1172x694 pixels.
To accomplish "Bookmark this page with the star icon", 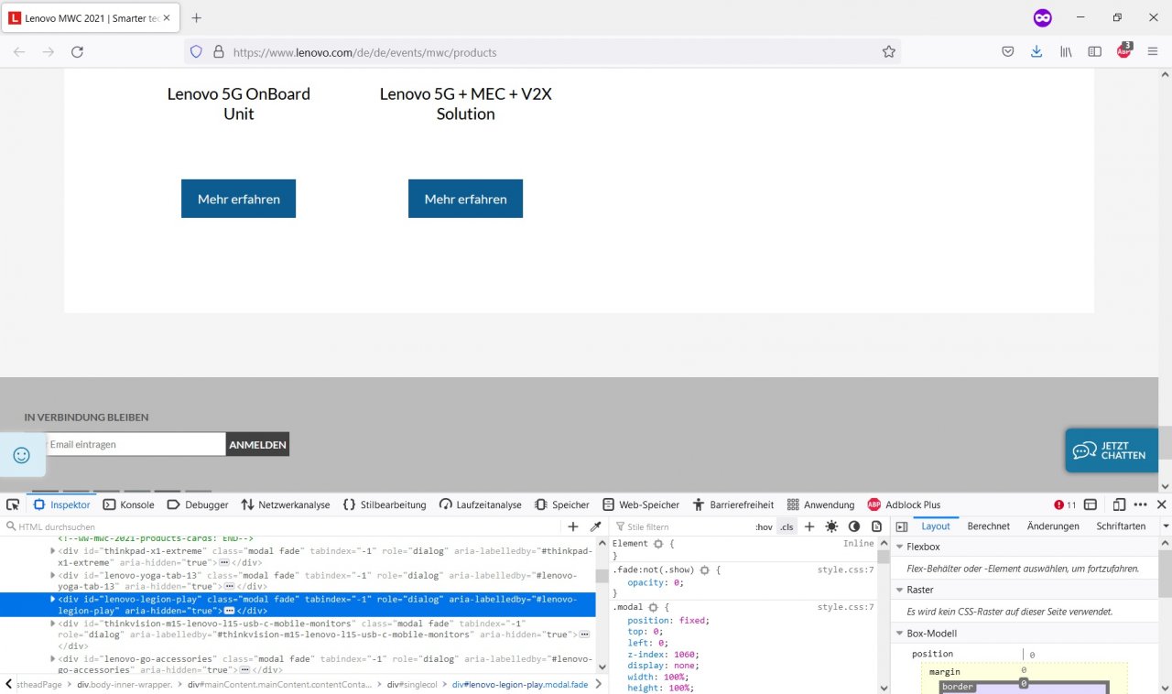I will (888, 52).
